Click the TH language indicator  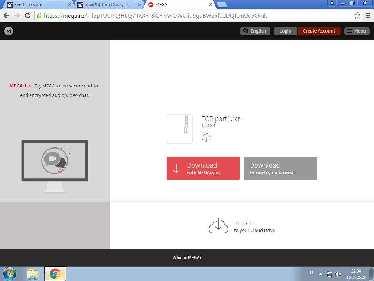310,273
